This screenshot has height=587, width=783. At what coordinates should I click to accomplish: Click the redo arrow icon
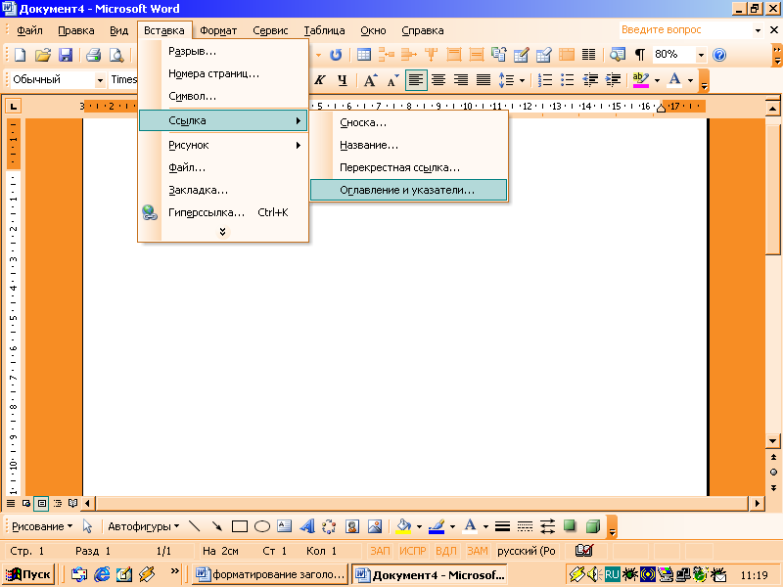point(336,55)
